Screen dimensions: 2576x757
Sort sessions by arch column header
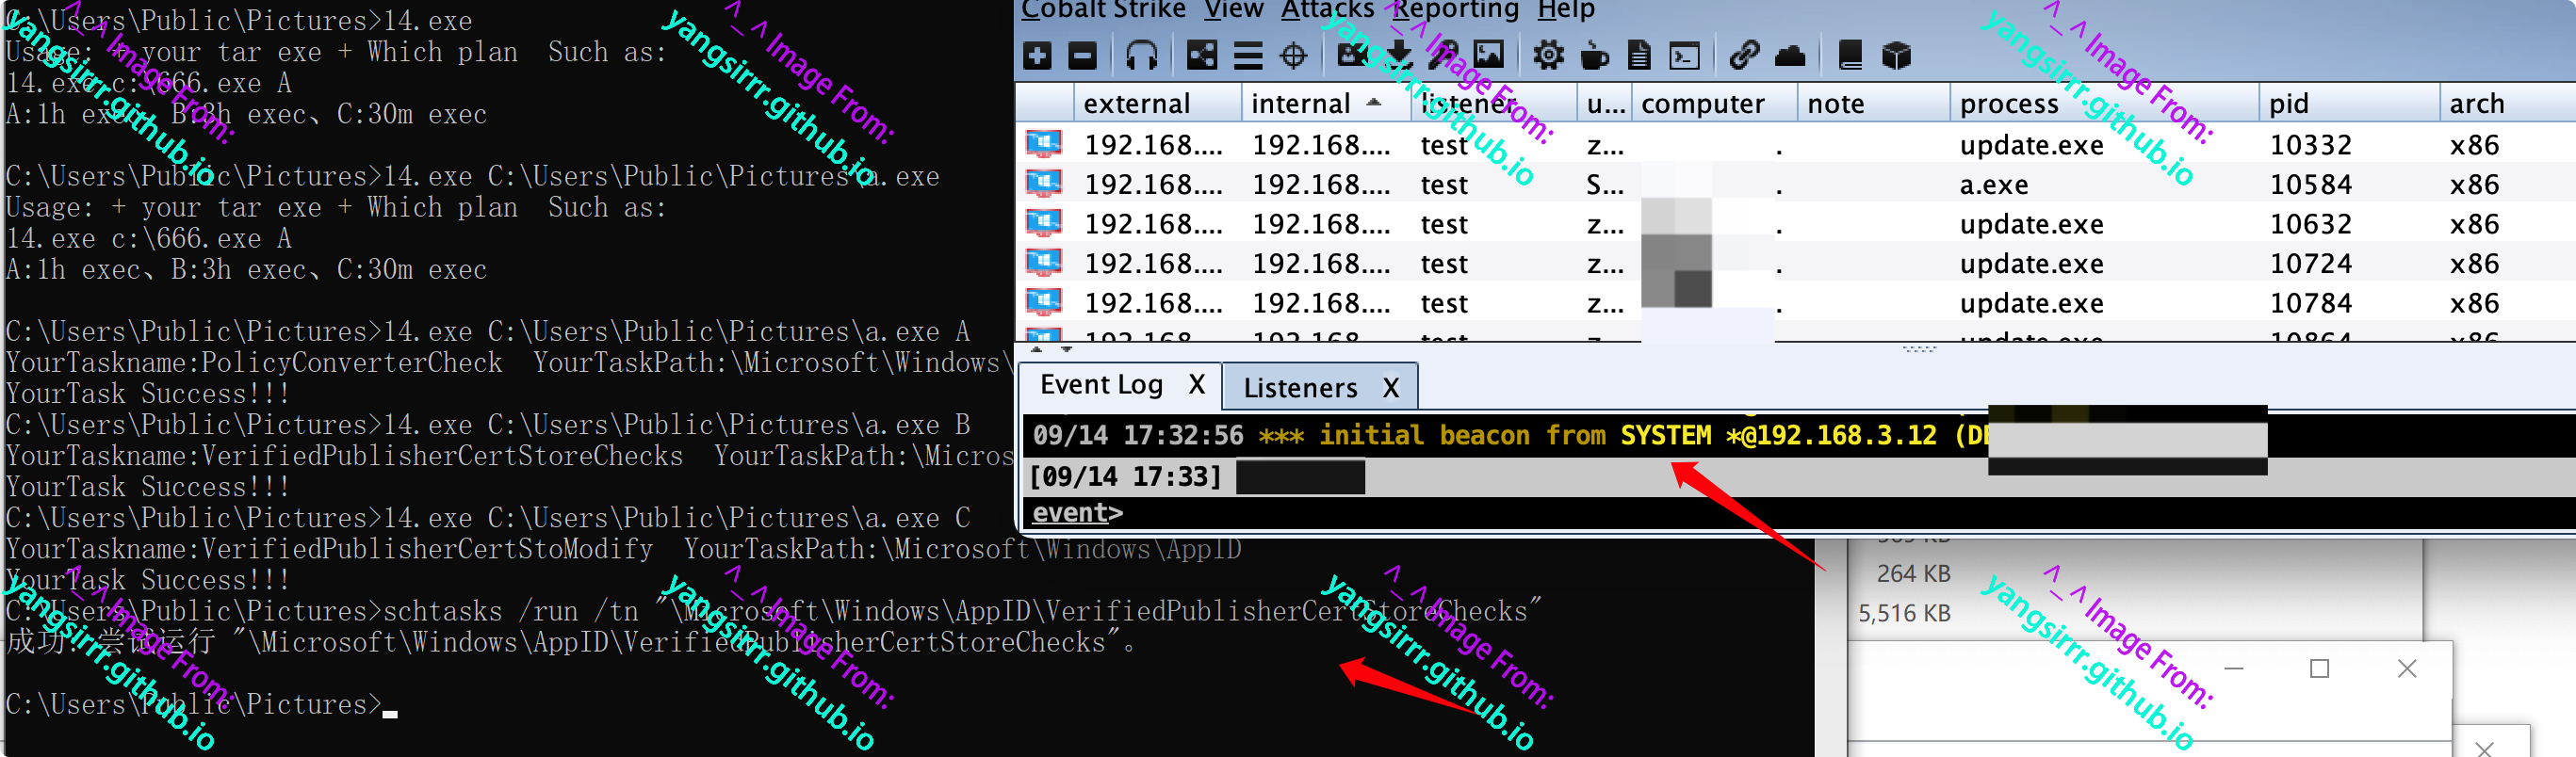point(2506,104)
